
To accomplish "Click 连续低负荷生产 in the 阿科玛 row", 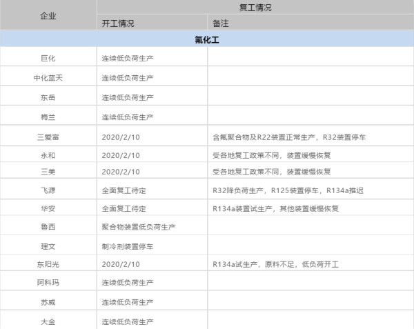I will pos(128,282).
